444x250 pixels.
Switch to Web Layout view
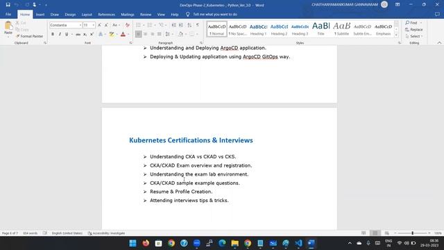387,233
